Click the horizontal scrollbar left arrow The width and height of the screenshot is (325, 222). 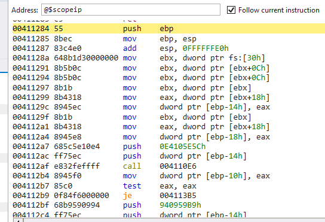point(19,220)
